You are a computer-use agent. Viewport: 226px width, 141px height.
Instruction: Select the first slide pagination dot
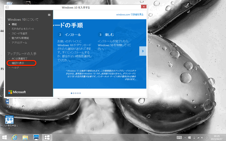[x=71, y=93]
